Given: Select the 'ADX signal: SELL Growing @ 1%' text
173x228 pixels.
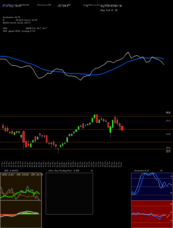Looking at the screenshot, I should coord(19,31).
